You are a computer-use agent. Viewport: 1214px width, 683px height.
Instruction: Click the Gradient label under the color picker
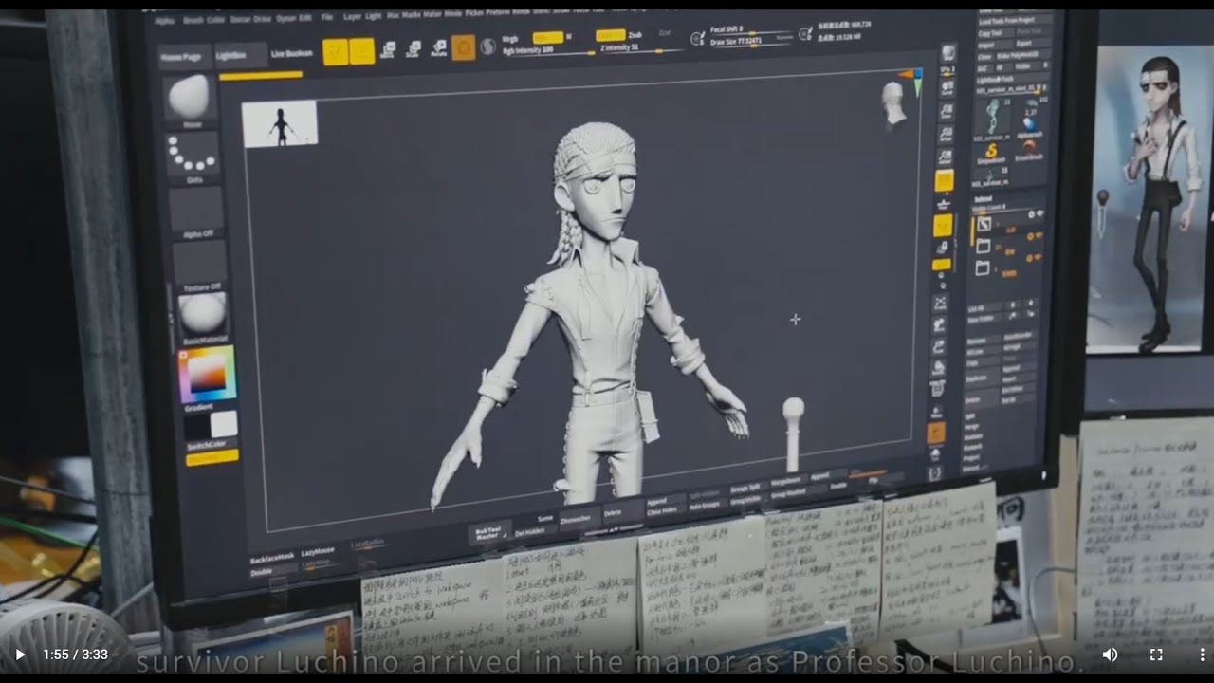(x=199, y=408)
